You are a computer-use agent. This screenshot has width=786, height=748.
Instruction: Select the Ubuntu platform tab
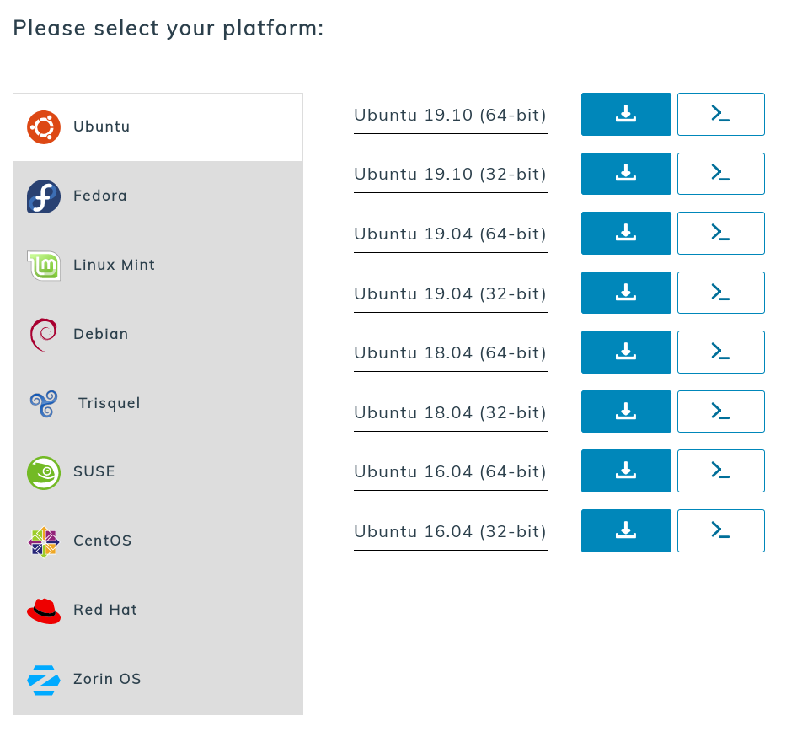[158, 127]
